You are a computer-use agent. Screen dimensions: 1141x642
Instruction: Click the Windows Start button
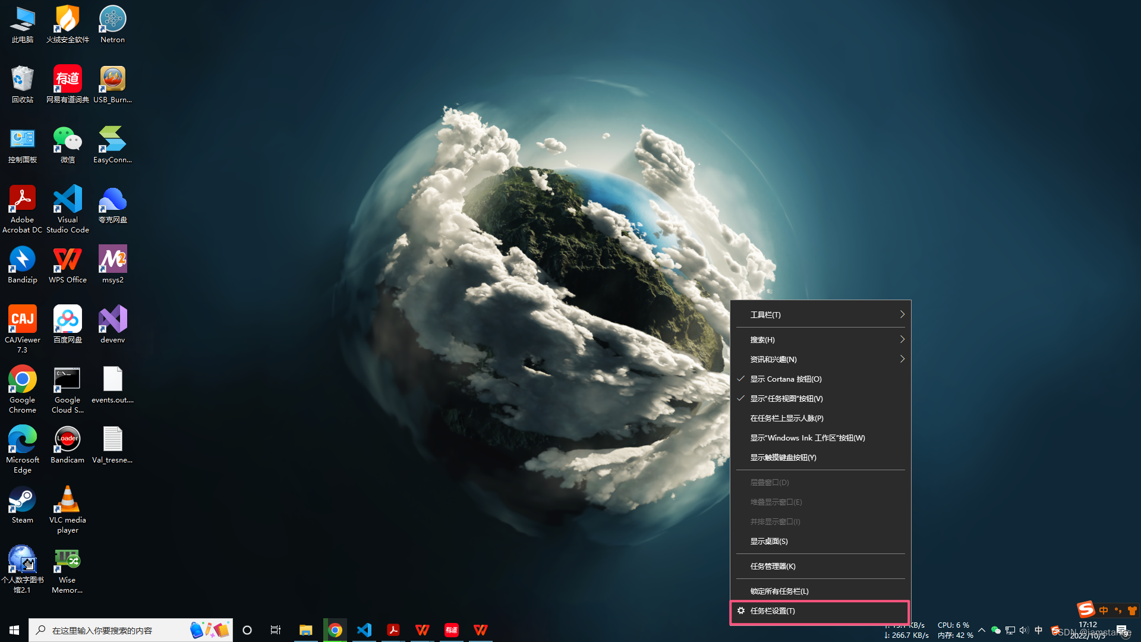(x=14, y=630)
